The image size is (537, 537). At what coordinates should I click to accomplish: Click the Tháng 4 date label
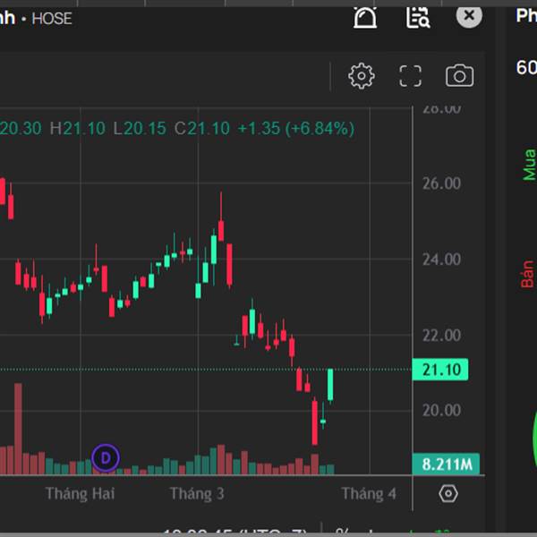coord(369,494)
